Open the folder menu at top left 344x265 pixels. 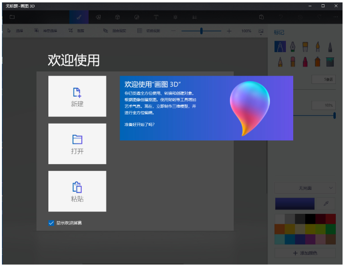coord(12,17)
